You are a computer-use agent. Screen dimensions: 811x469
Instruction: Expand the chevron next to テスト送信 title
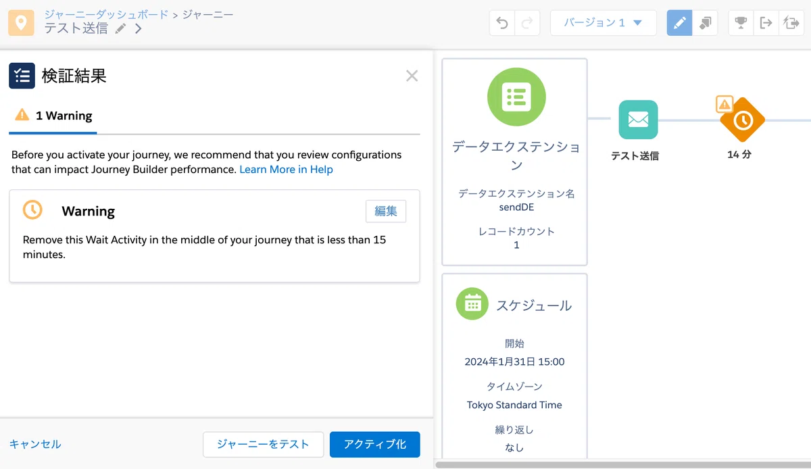point(138,28)
